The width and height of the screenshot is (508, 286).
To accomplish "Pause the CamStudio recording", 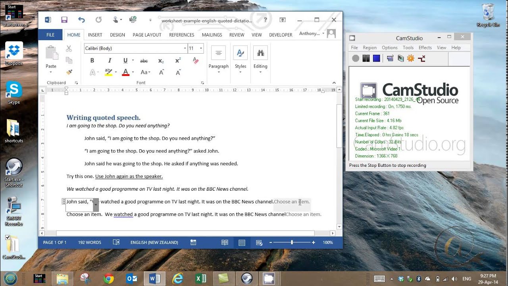I will (366, 58).
